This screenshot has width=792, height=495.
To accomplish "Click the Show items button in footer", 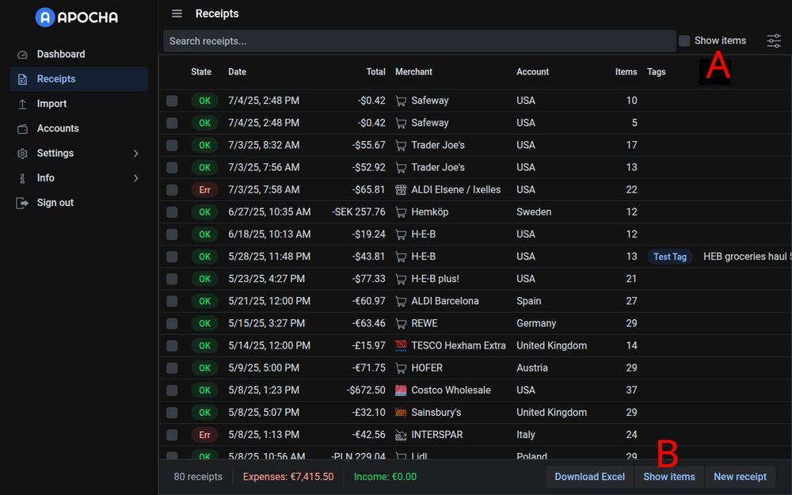I will point(668,477).
